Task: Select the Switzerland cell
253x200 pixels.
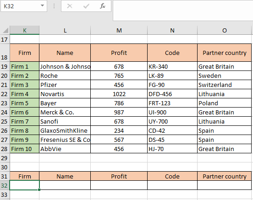Action: click(x=224, y=85)
